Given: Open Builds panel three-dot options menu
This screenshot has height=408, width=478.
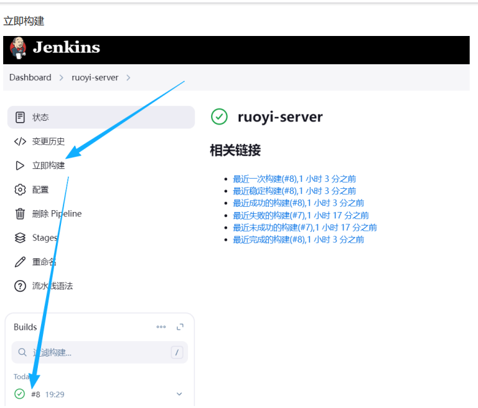Looking at the screenshot, I should [x=161, y=327].
